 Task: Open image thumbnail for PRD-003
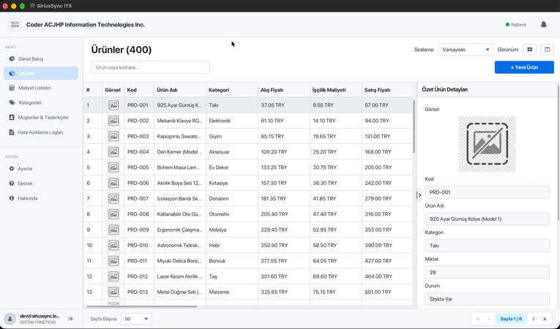coord(113,136)
